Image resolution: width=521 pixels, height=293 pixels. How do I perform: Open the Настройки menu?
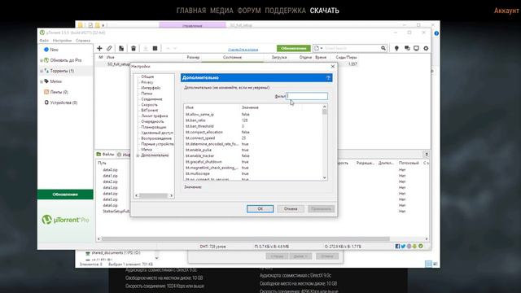62,41
